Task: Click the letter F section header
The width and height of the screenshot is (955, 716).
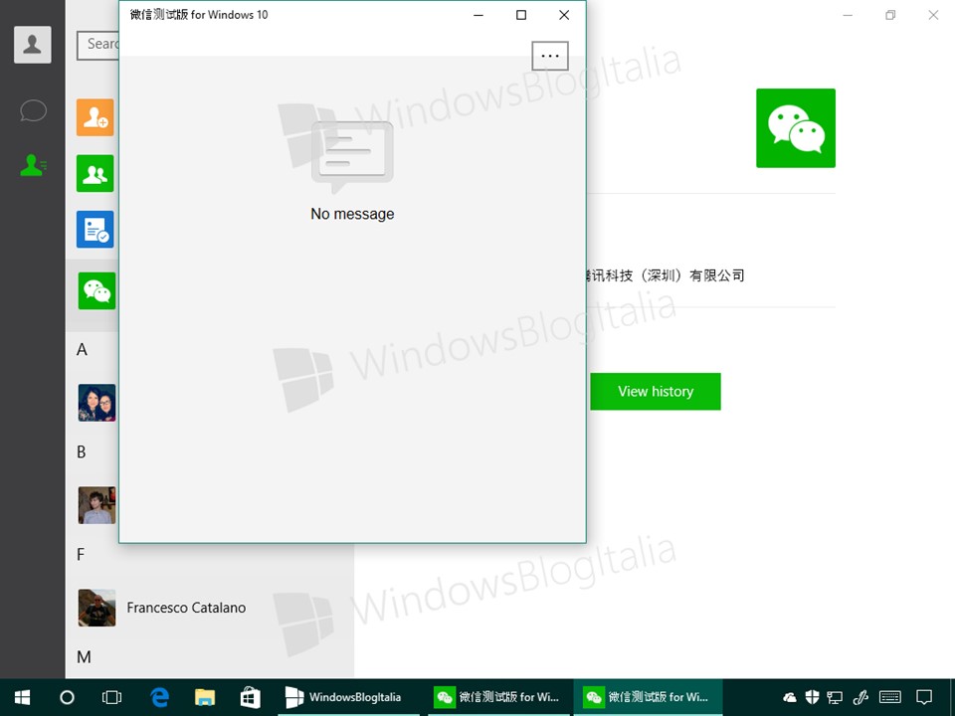Action: [x=81, y=554]
